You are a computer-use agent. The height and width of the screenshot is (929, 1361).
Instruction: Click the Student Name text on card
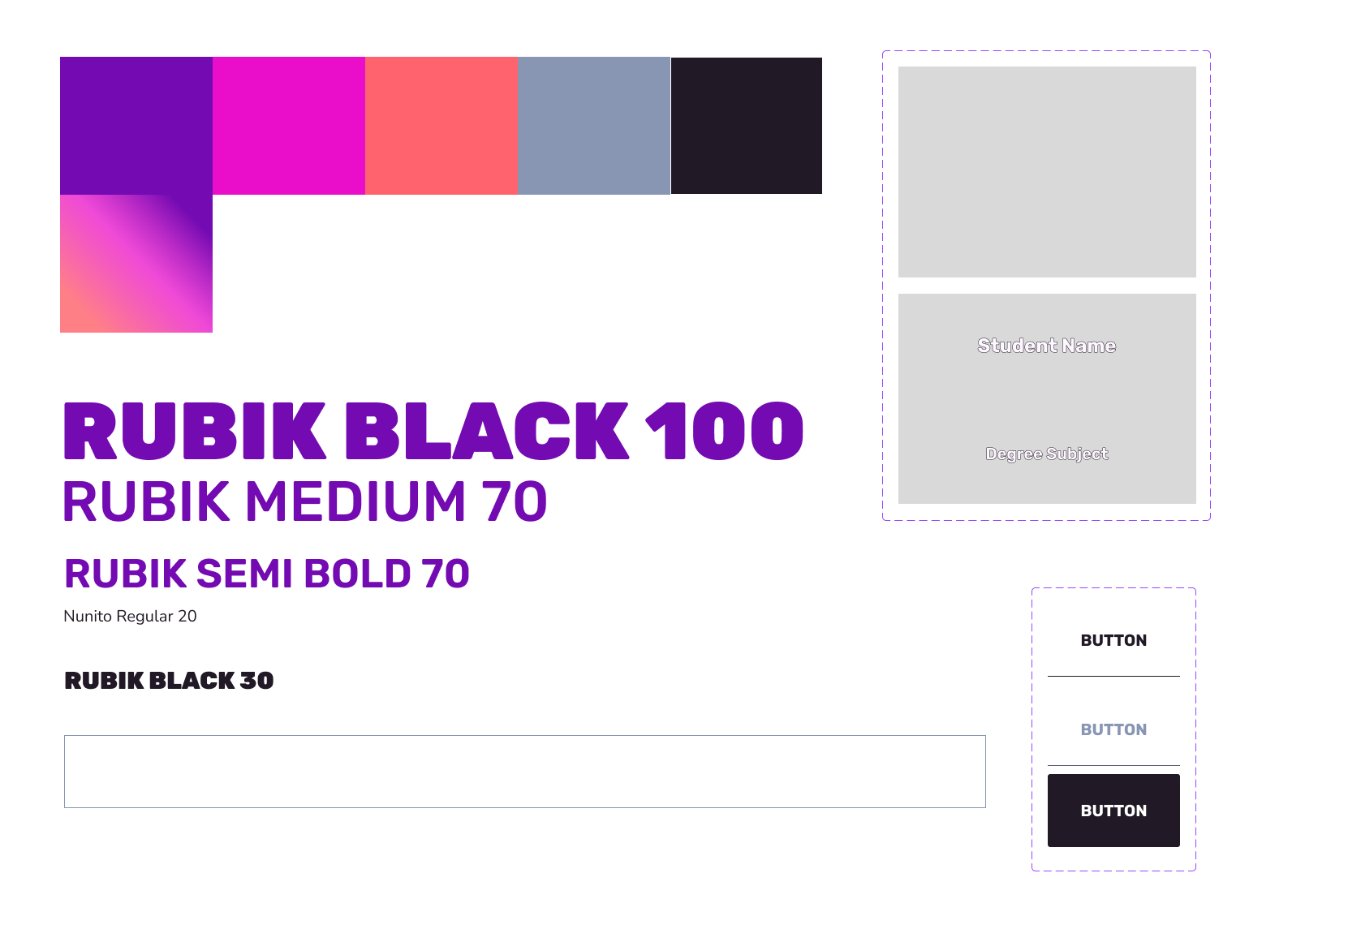tap(1047, 346)
